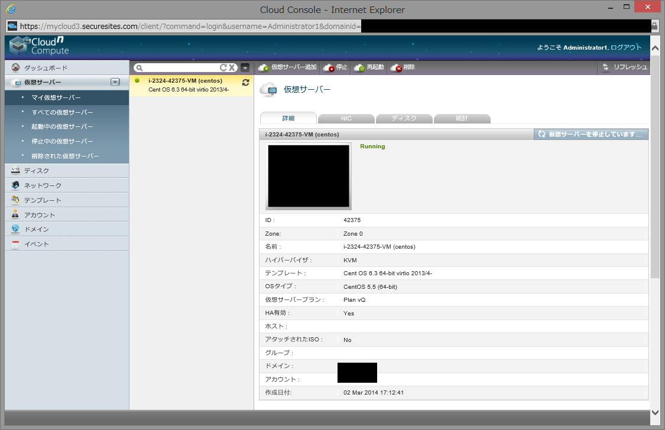The image size is (665, 430).
Task: Open the ディスク tab in server details
Action: [404, 119]
